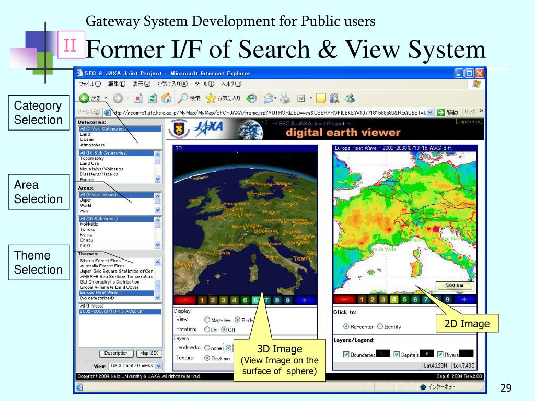Go to the Home page icon

pos(167,98)
